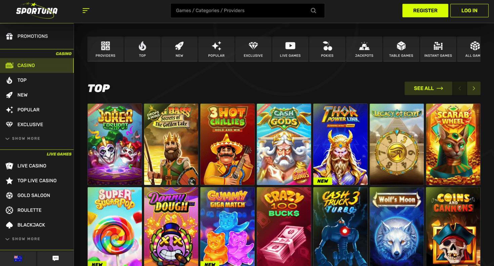Open the Thor Power Link game

coord(340,144)
